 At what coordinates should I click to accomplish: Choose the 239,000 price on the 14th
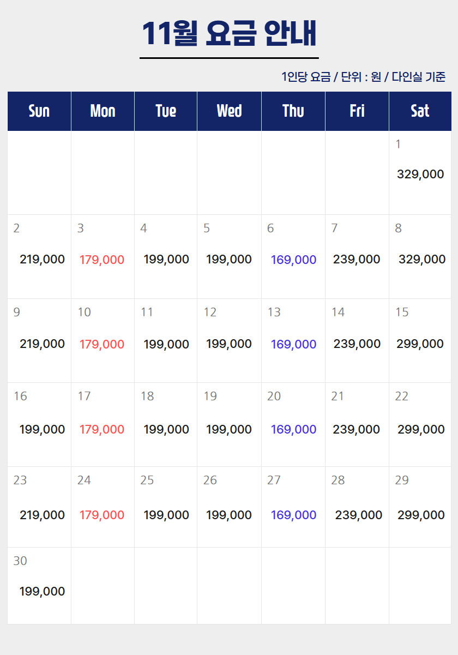(357, 344)
